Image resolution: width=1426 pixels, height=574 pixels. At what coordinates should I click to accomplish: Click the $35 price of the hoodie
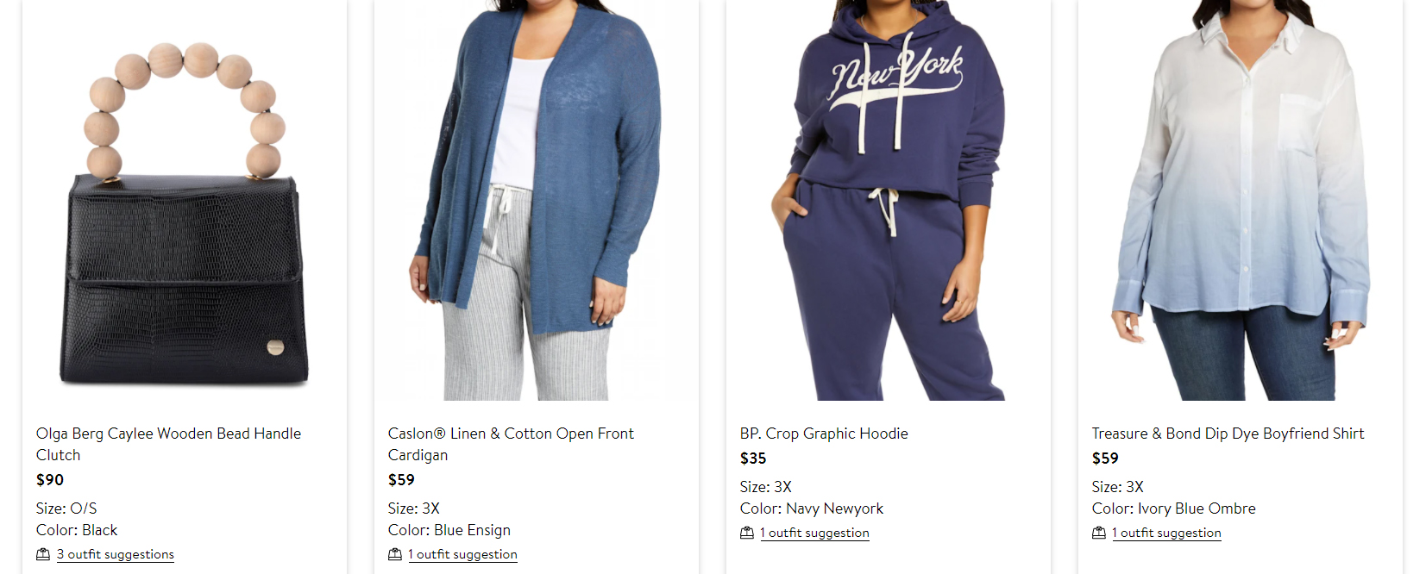coord(753,459)
